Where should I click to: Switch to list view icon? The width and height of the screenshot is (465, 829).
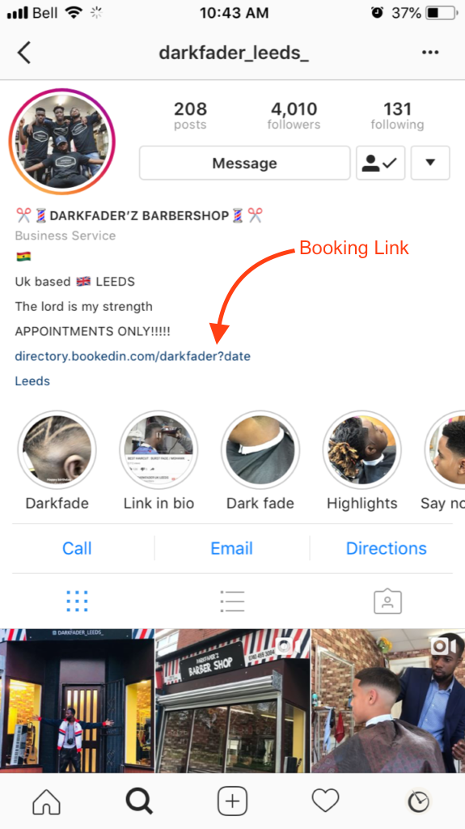click(x=233, y=602)
